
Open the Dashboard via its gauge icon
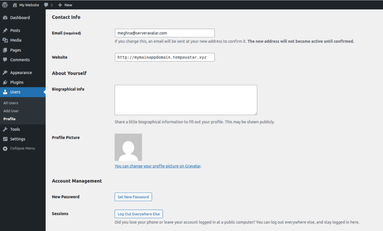(6, 18)
